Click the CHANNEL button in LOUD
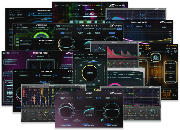This screenshot has width=180, height=130. (x=78, y=58)
